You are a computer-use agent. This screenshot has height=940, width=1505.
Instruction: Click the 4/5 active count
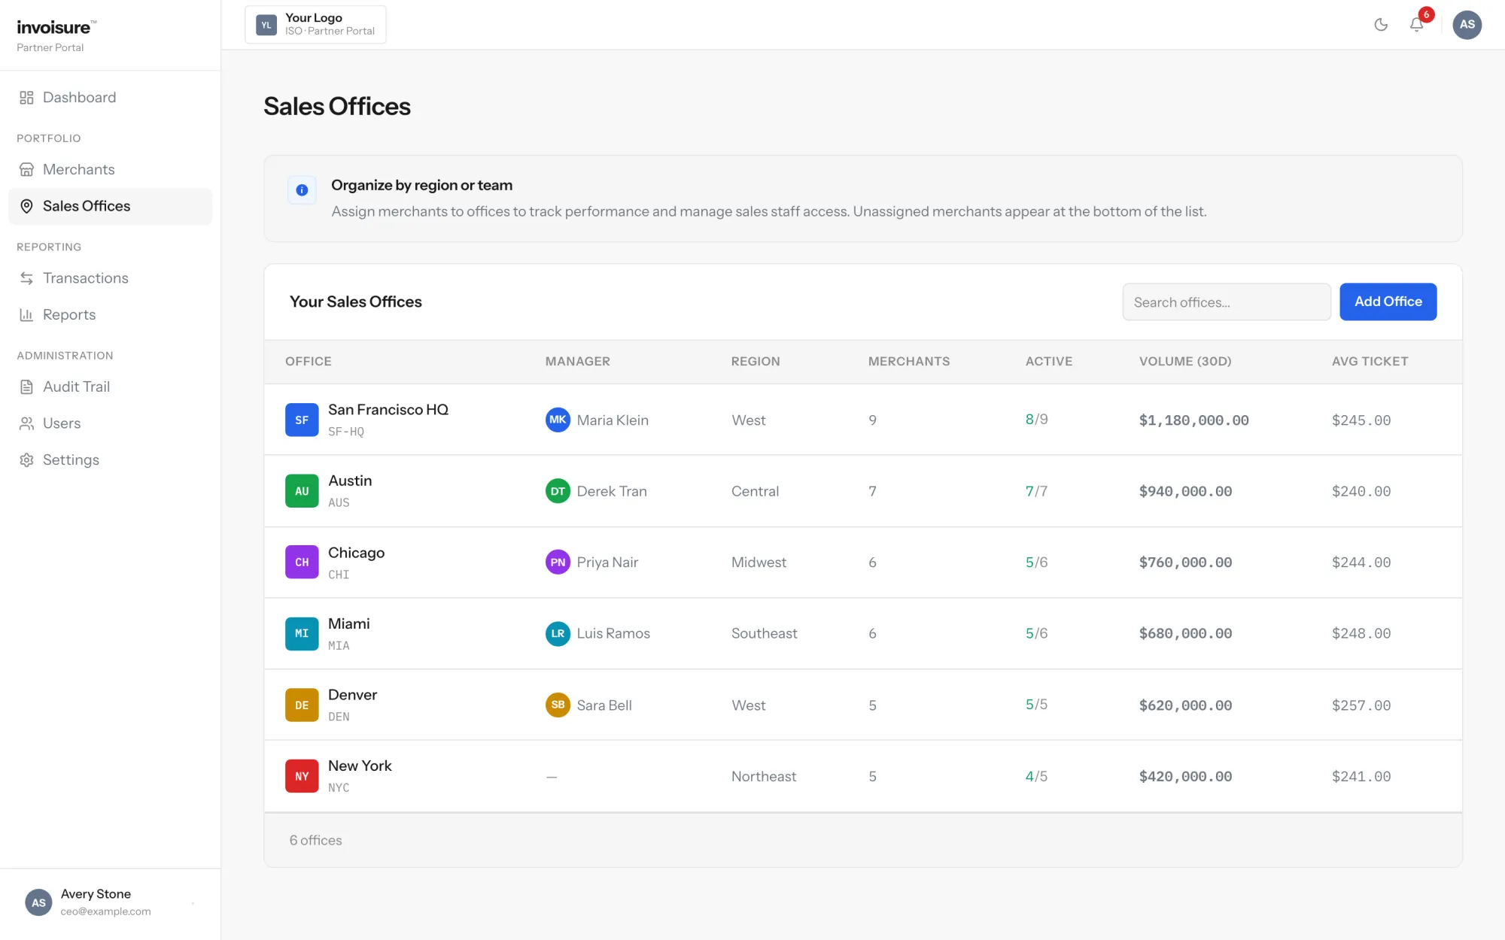[1036, 777]
